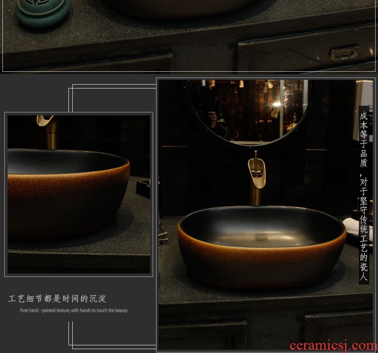The image size is (378, 353).
Task: Click the teal ceramic jar at top
Action: (42, 12)
